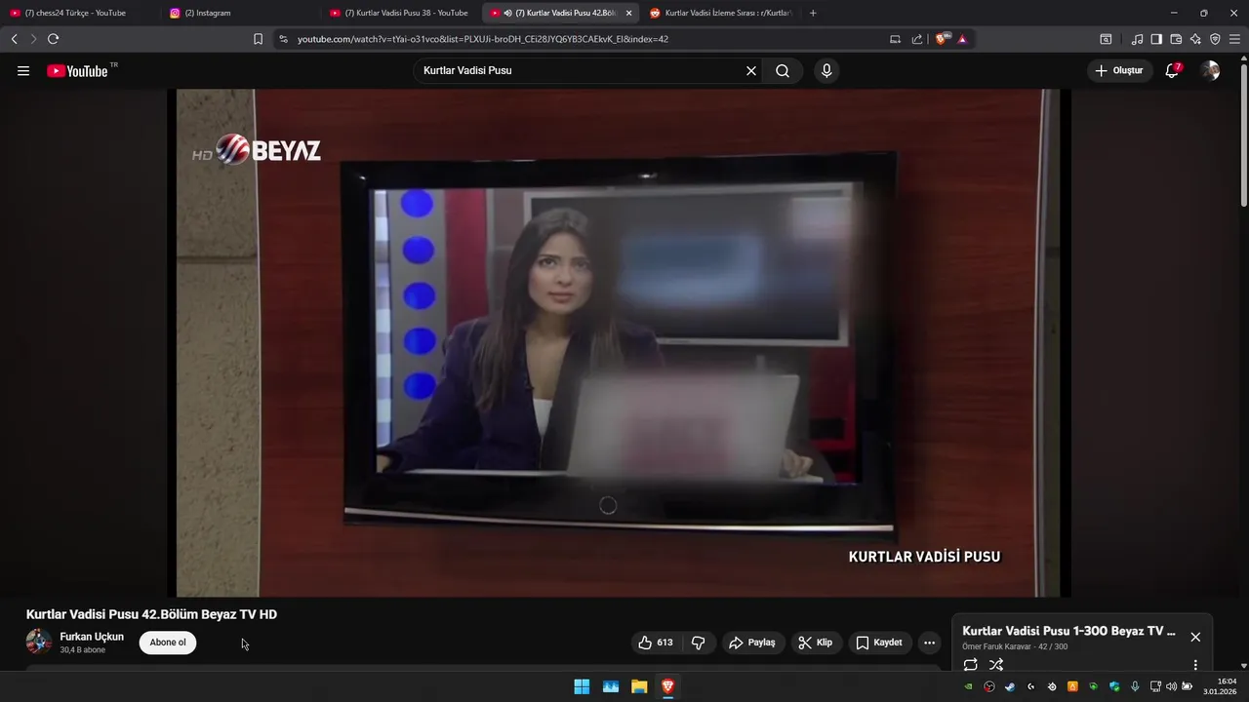Go to YouTube home via logo
Viewport: 1249px width, 702px height.
click(x=78, y=71)
